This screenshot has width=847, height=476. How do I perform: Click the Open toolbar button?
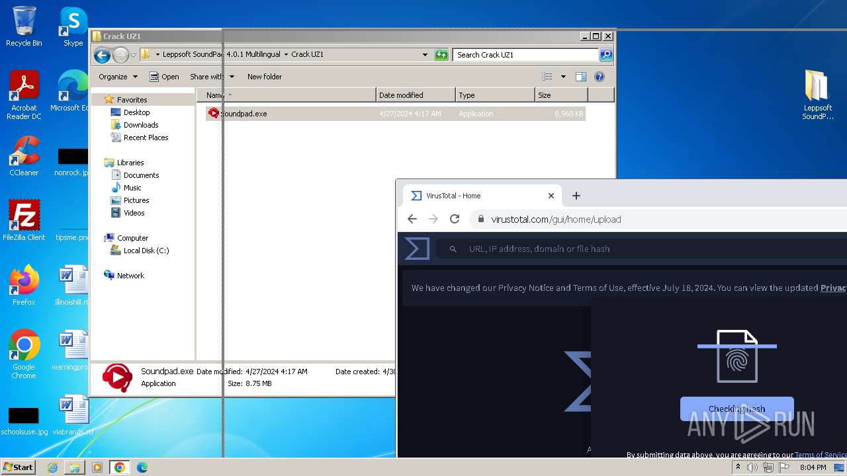(x=164, y=77)
